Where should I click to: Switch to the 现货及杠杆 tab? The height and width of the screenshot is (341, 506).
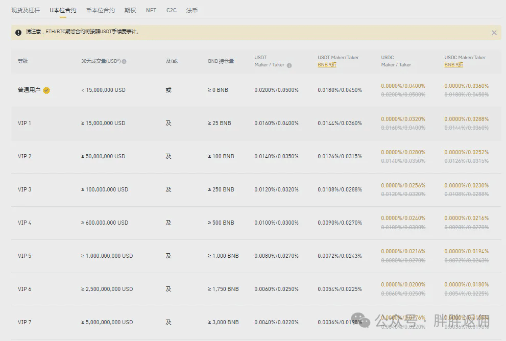click(x=25, y=10)
